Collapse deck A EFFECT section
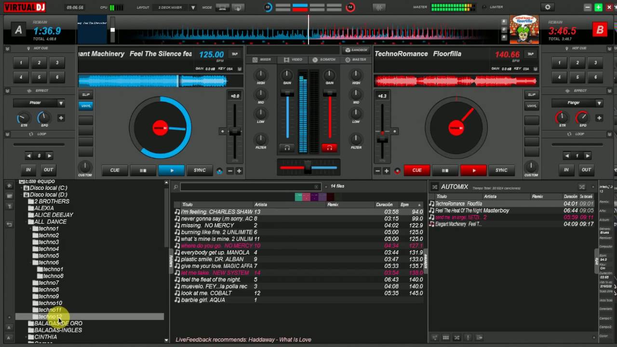Image resolution: width=617 pixels, height=347 pixels. (x=7, y=91)
